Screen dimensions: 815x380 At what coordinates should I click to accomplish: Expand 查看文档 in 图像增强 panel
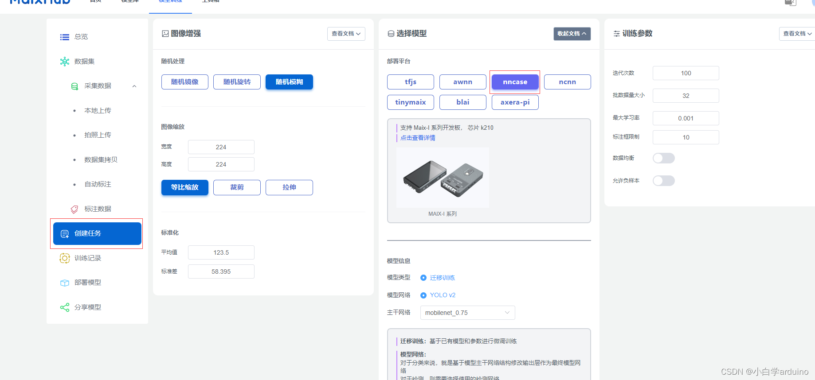click(x=346, y=34)
